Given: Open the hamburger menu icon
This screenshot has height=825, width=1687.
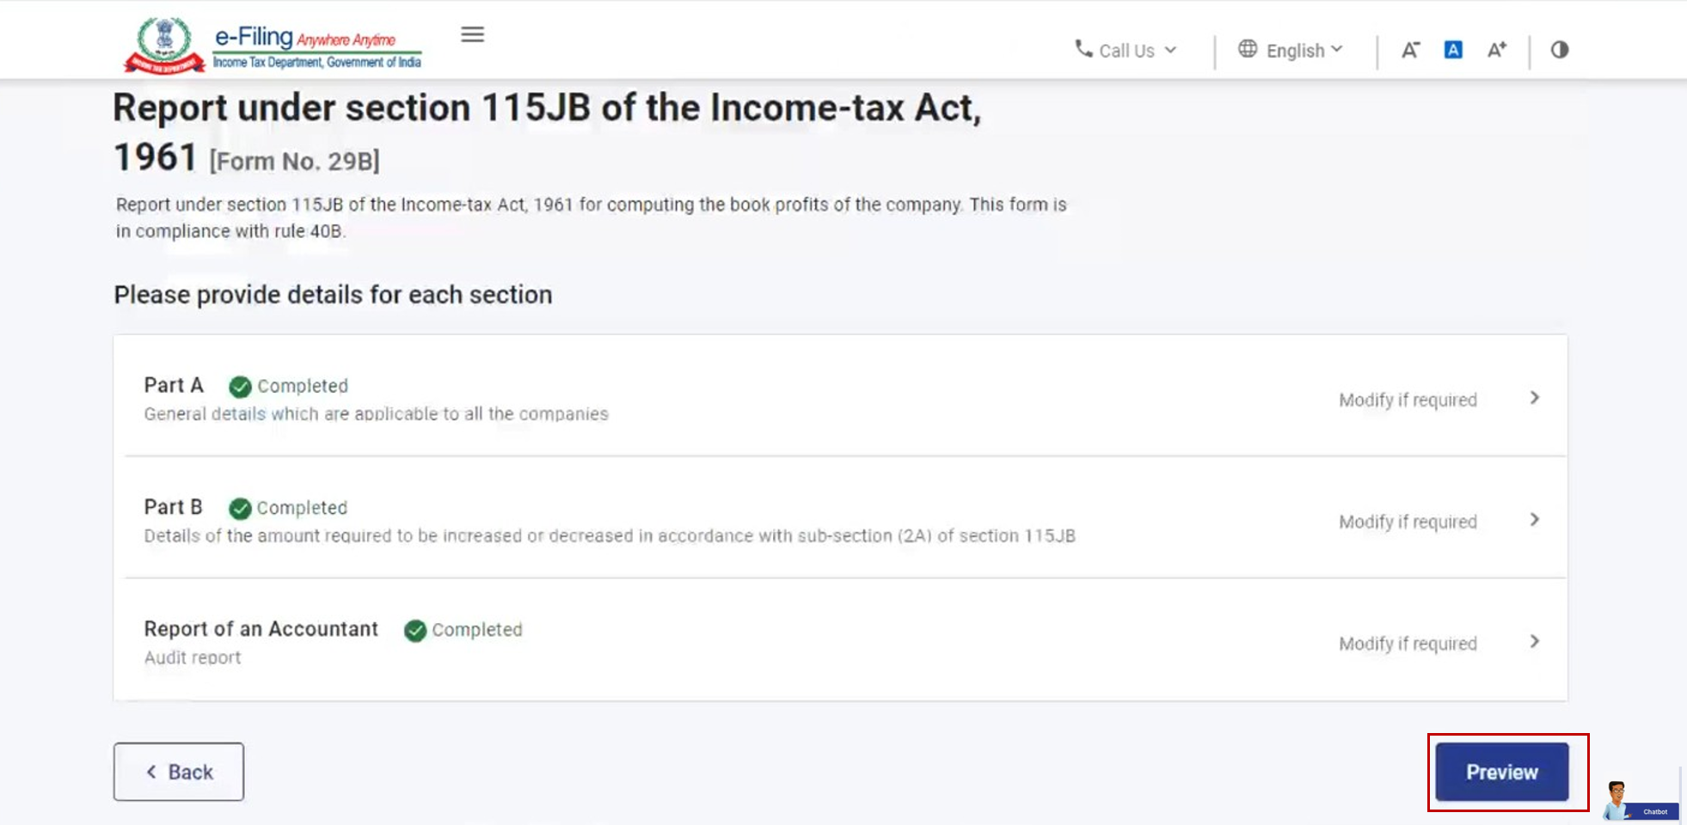Looking at the screenshot, I should pyautogui.click(x=472, y=34).
